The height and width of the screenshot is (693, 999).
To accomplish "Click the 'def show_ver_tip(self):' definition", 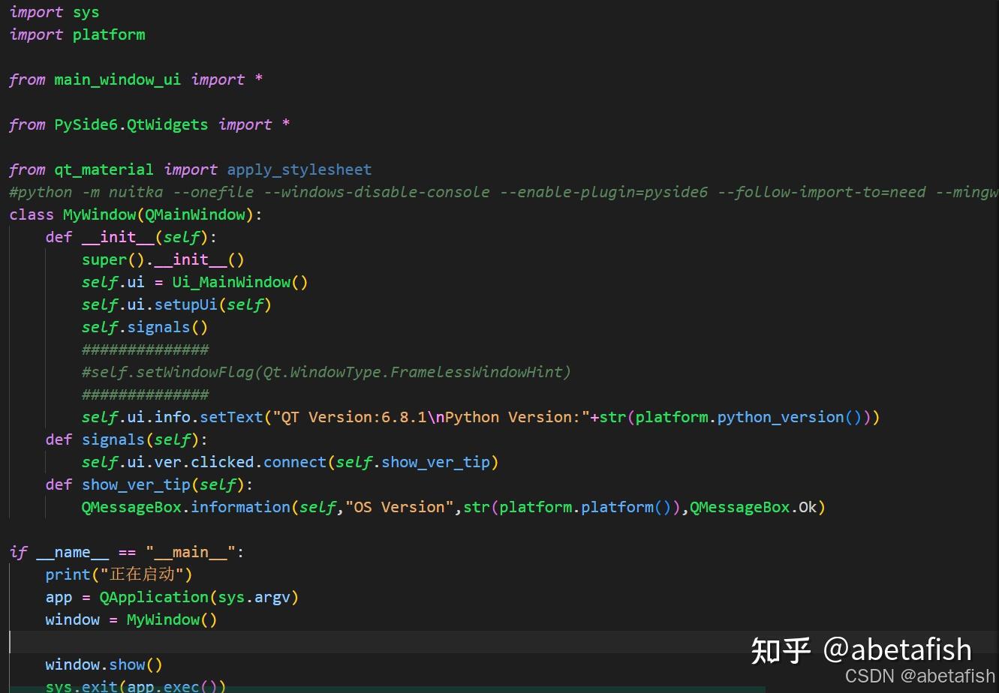I will click(x=149, y=484).
